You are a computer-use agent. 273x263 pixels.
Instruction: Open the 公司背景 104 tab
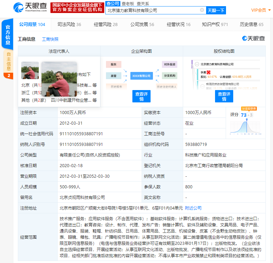(32, 24)
